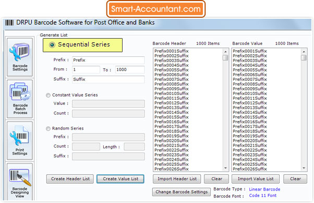Click the Random Series Prefix field
The width and height of the screenshot is (314, 203).
(x=108, y=137)
